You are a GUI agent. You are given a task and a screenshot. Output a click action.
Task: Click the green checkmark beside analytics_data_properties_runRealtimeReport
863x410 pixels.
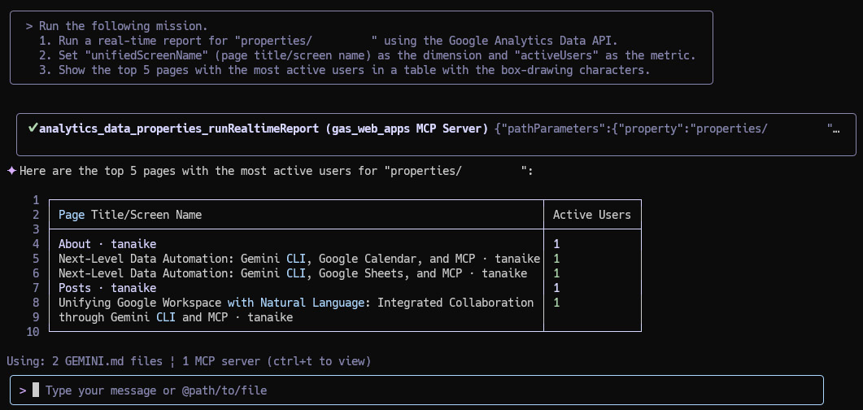(33, 129)
